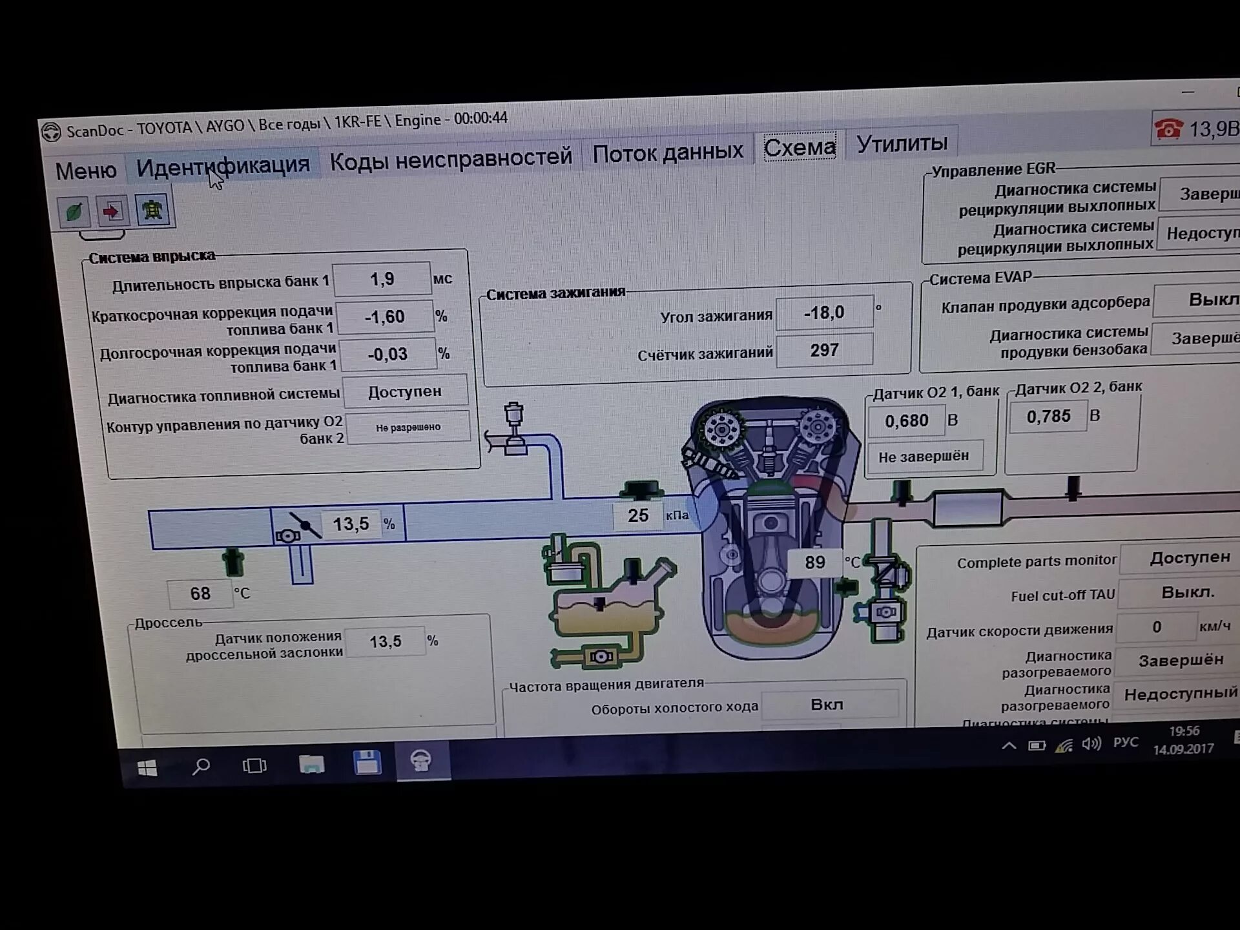Open the Меню tab
1240x930 pixels.
[86, 171]
